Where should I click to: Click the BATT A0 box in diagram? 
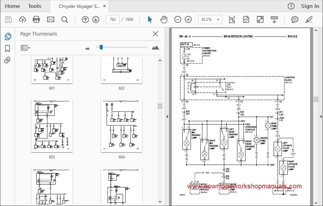click(x=186, y=44)
